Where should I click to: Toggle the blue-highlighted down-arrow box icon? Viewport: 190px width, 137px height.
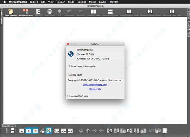[28, 131]
